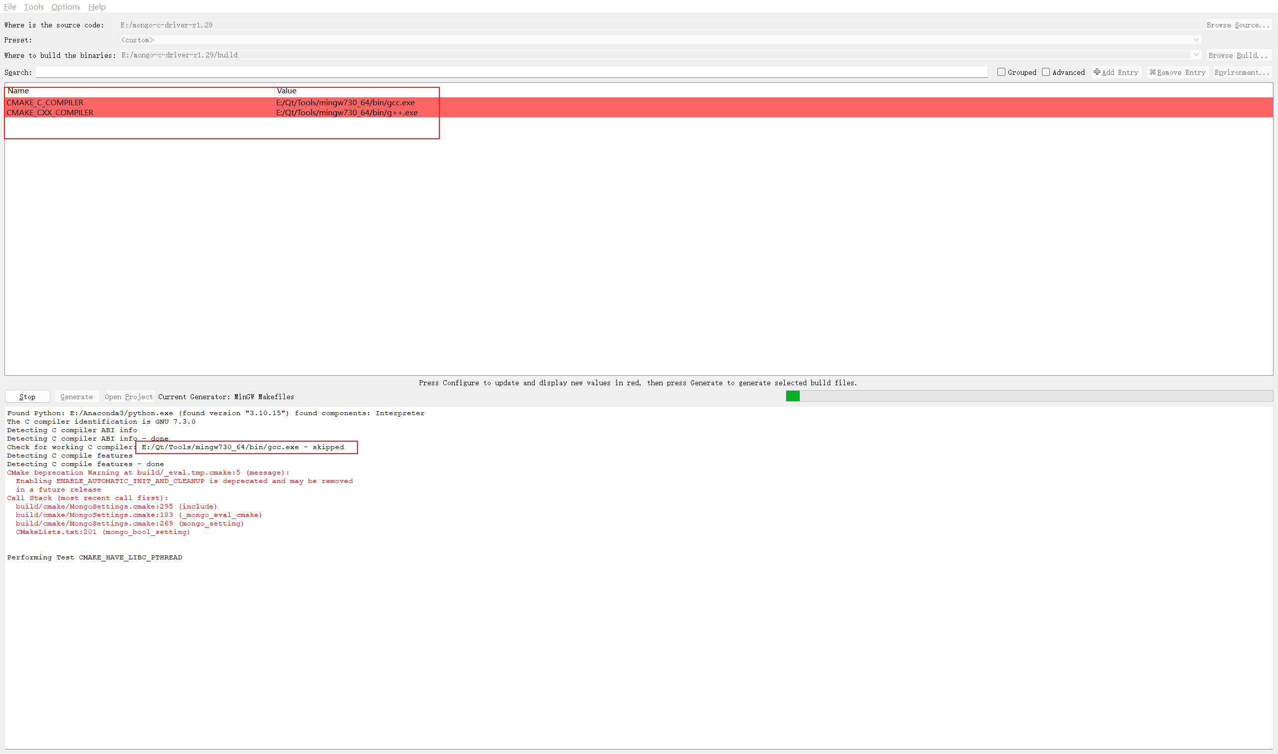This screenshot has width=1278, height=754.
Task: Click the Add Entry plus icon
Action: 1097,72
